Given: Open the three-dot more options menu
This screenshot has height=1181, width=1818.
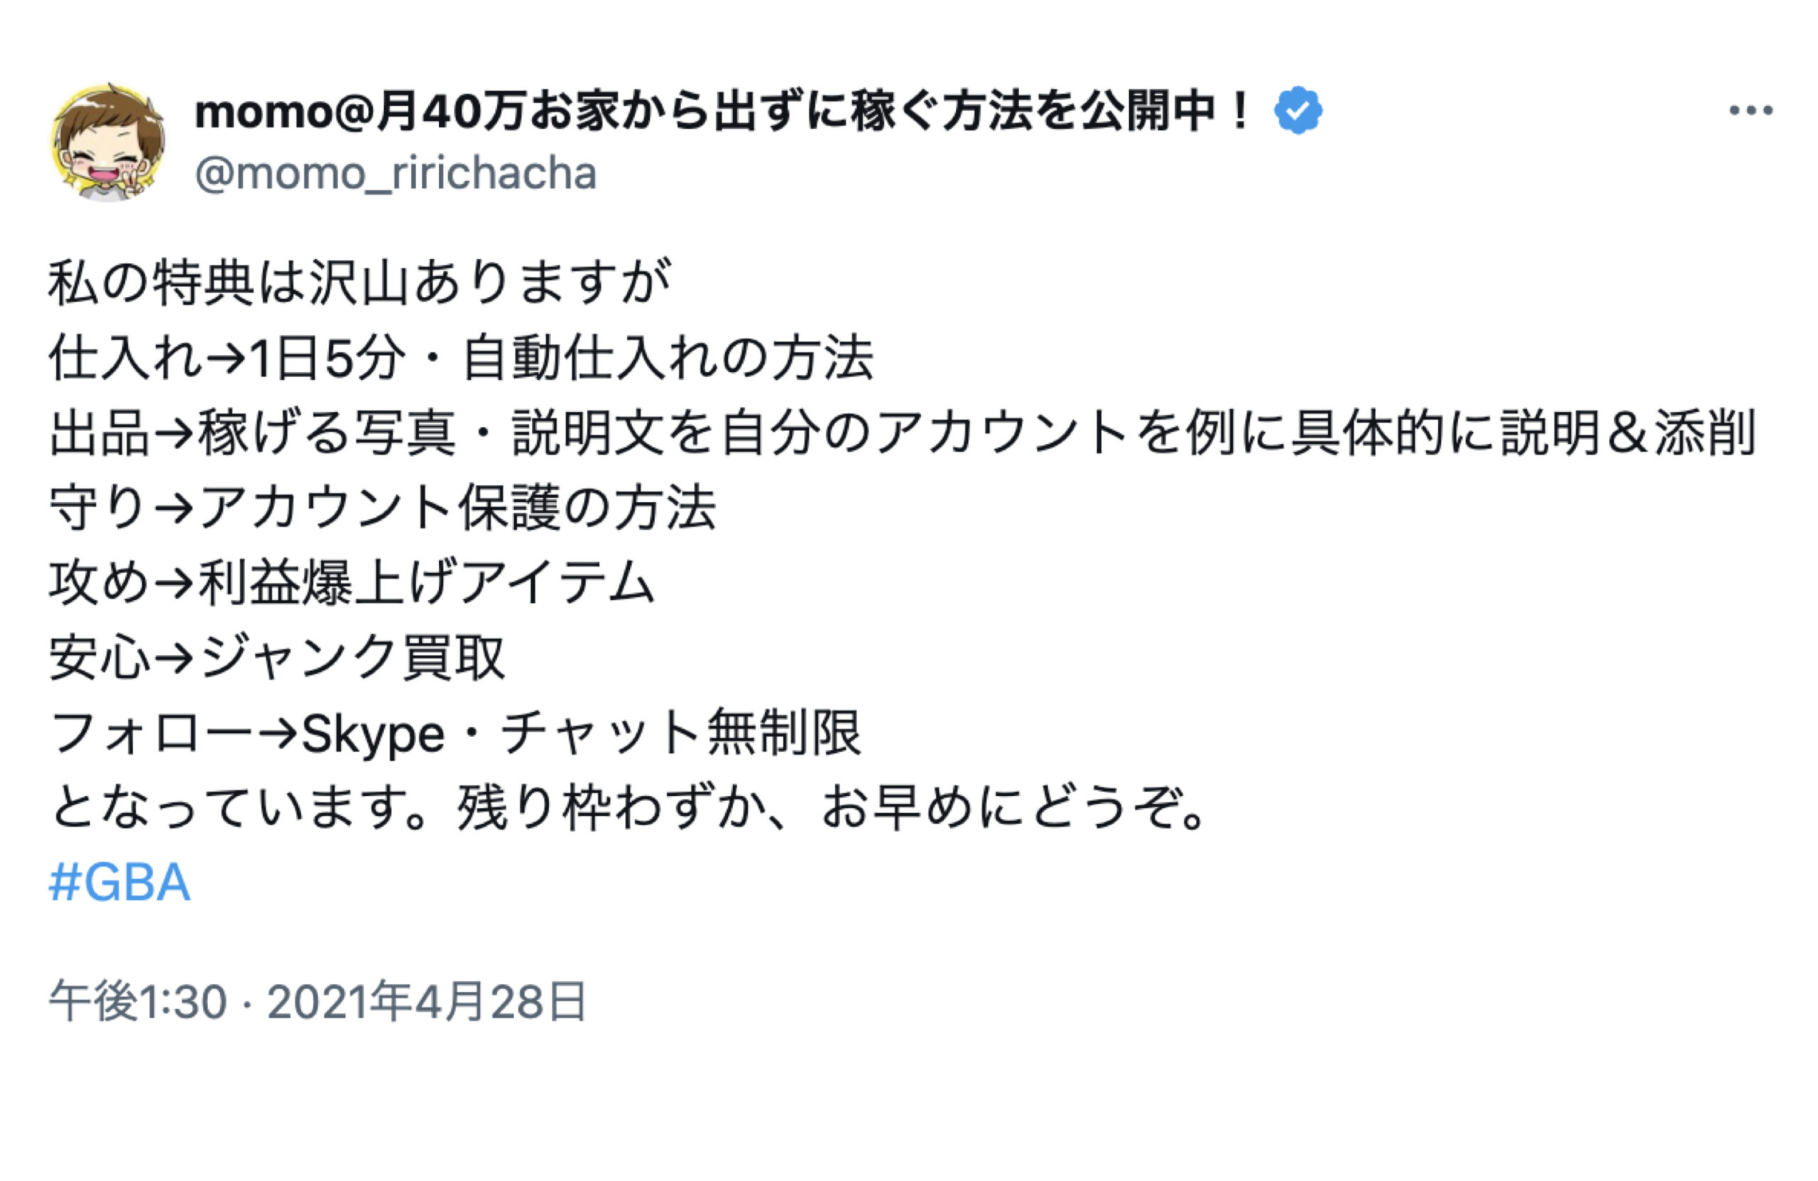Looking at the screenshot, I should [x=1751, y=111].
